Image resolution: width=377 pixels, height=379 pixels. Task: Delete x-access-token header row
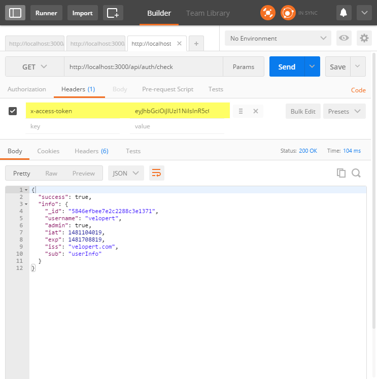click(255, 111)
